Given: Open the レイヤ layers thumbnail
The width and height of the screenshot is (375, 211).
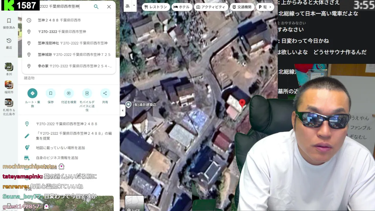Looking at the screenshot, I should click(x=134, y=203).
